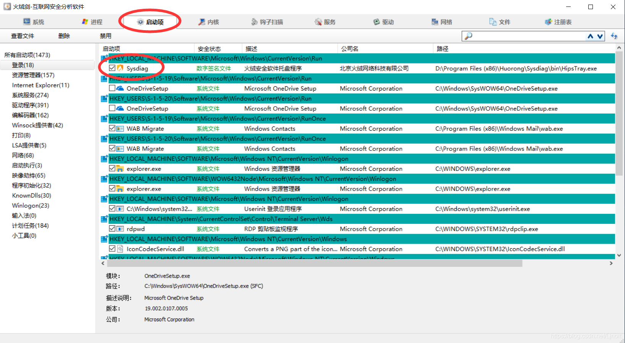This screenshot has height=343, width=625.
Task: Select the 启动项 tab
Action: 150,22
